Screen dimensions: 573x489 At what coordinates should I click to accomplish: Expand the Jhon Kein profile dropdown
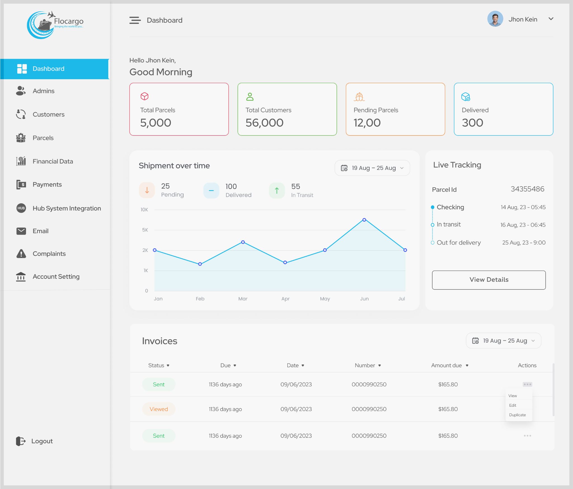[551, 19]
